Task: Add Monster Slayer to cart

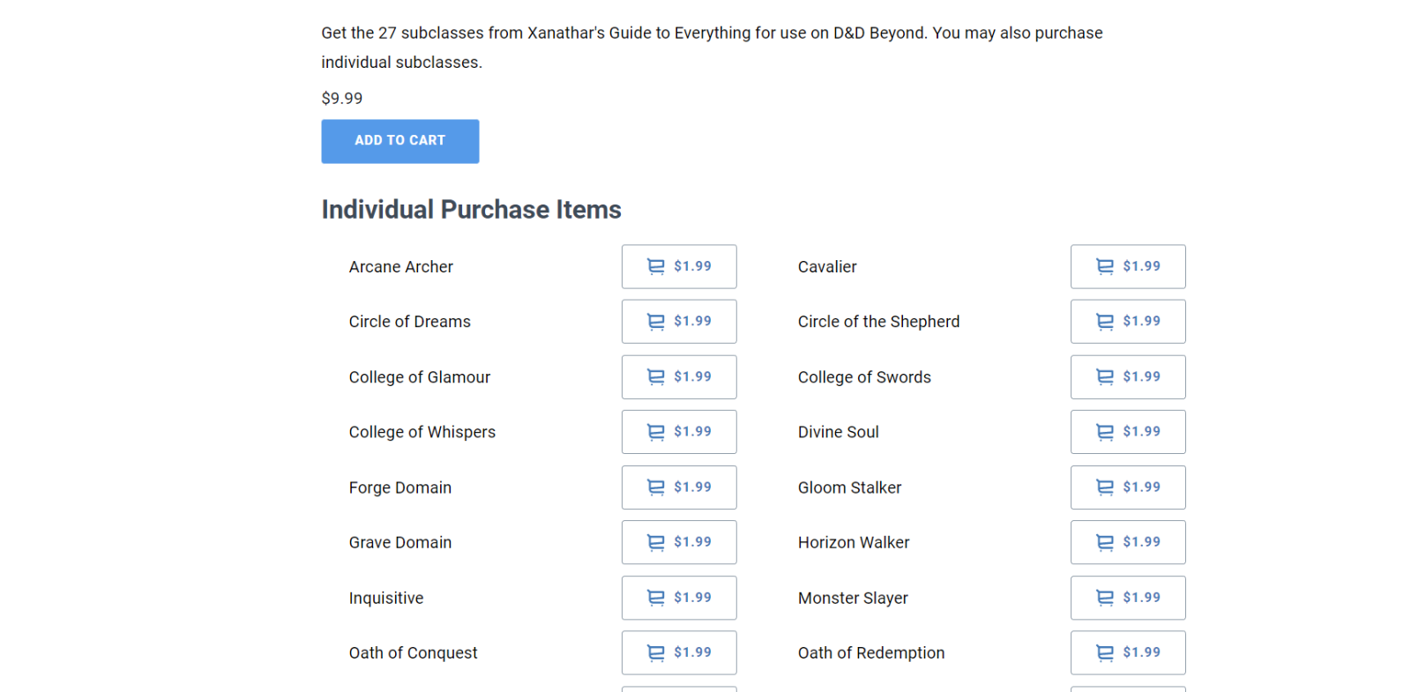Action: point(1127,598)
